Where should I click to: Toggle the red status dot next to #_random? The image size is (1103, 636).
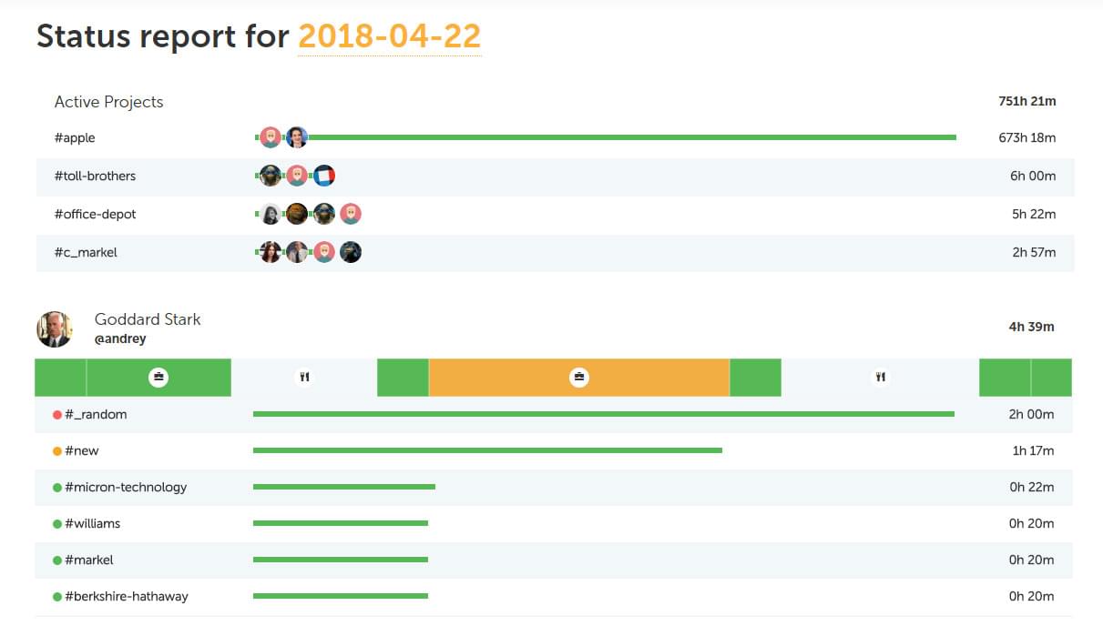56,414
